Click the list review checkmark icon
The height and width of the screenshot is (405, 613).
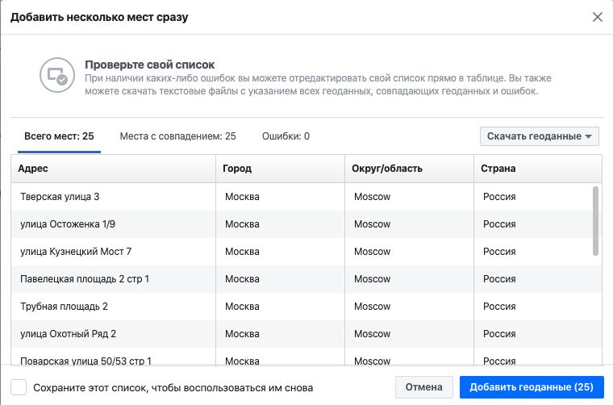[x=57, y=75]
